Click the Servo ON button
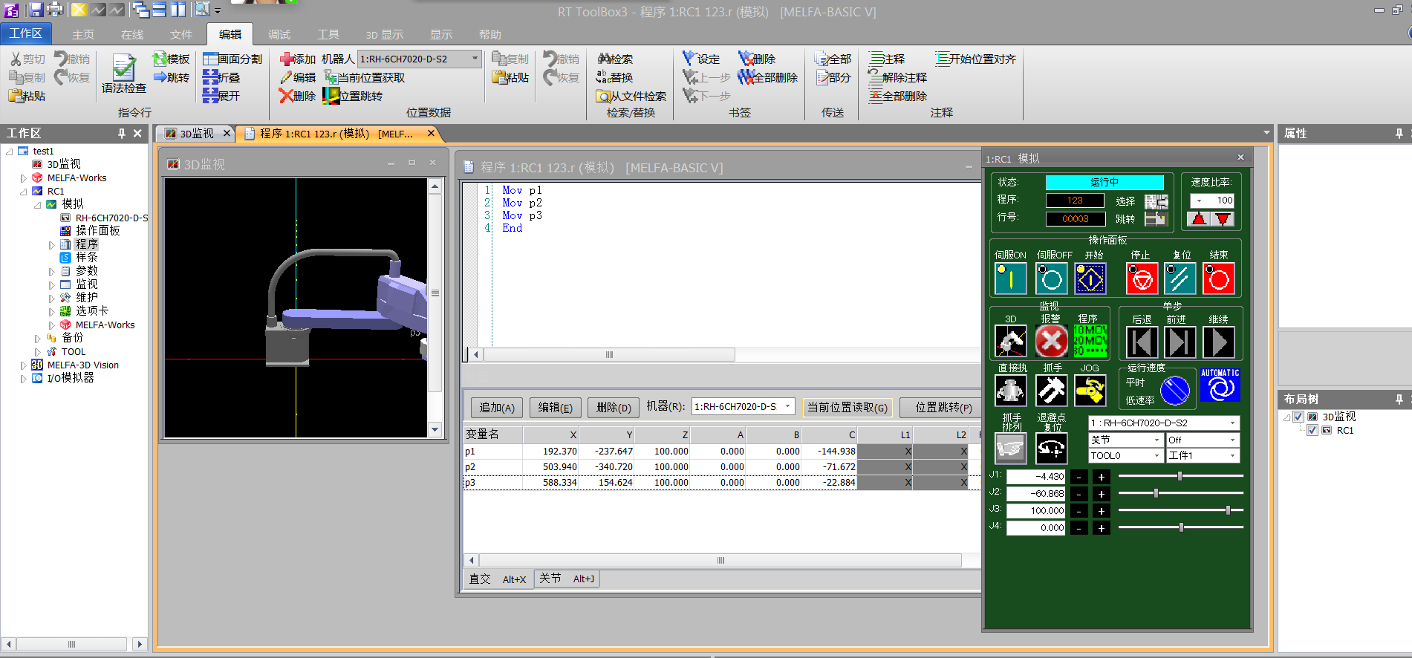1412x658 pixels. tap(1010, 279)
